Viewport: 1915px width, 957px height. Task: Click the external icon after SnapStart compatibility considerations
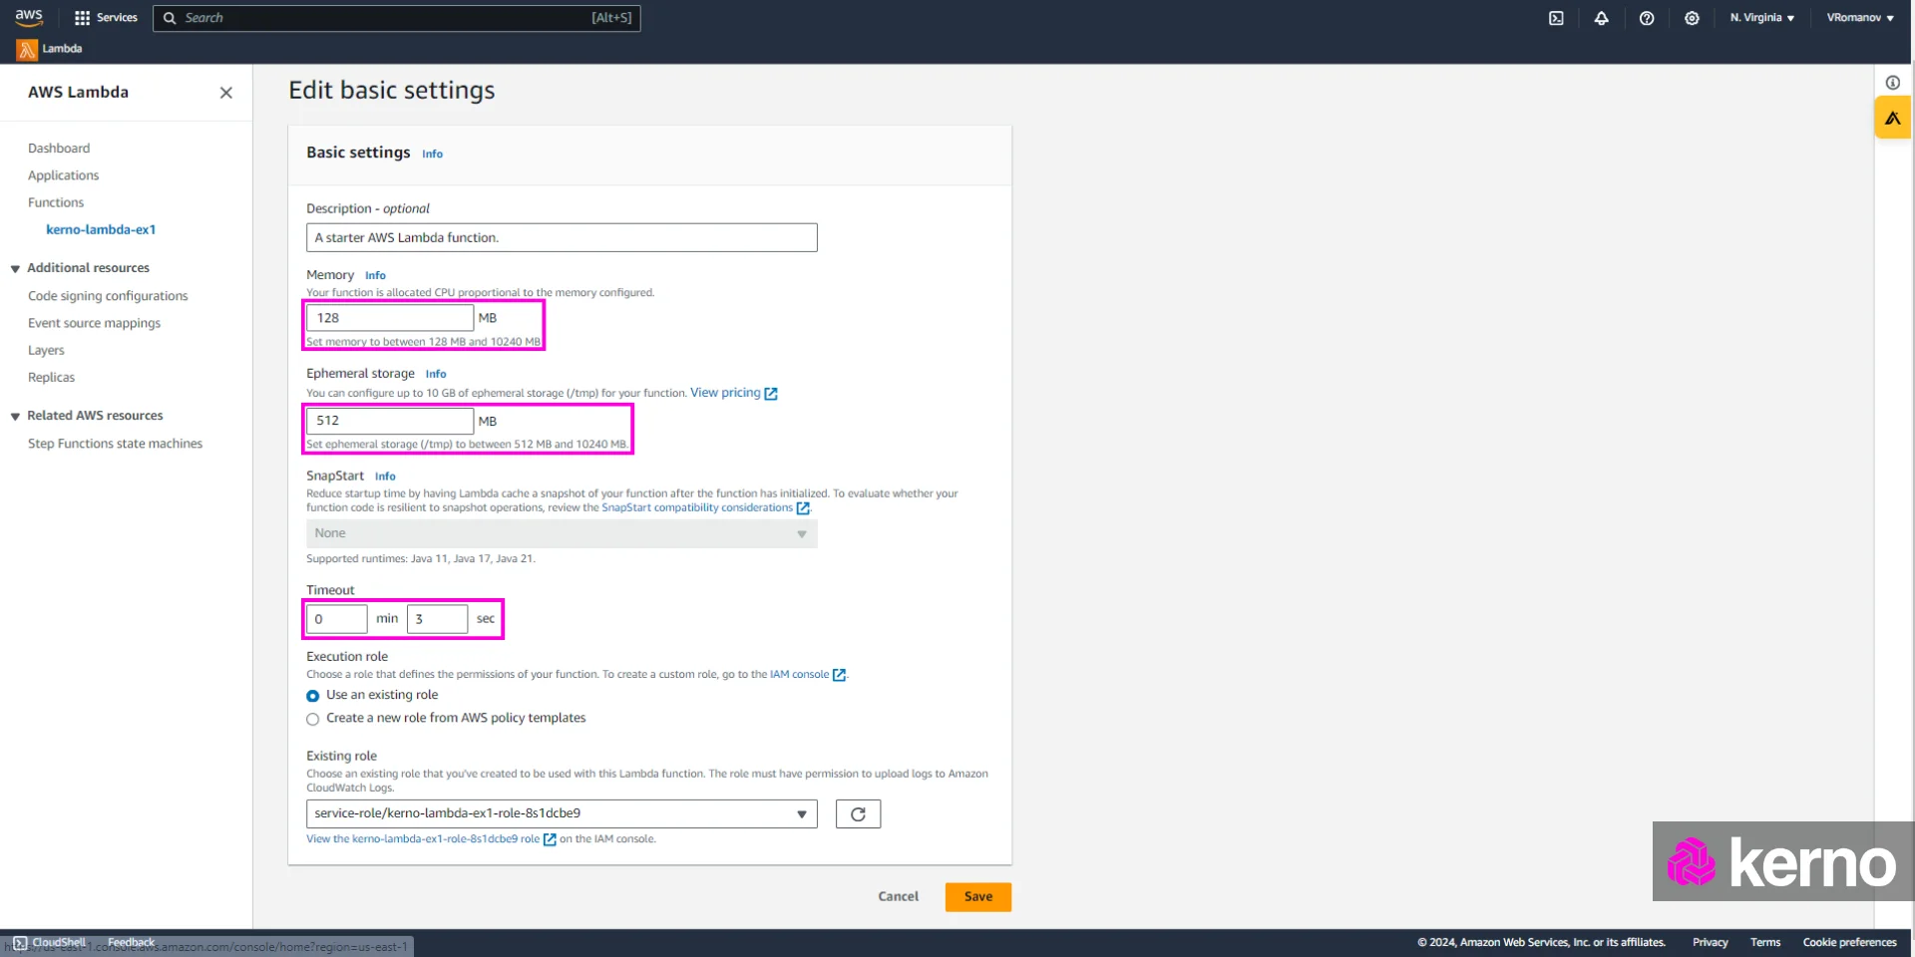tap(803, 508)
